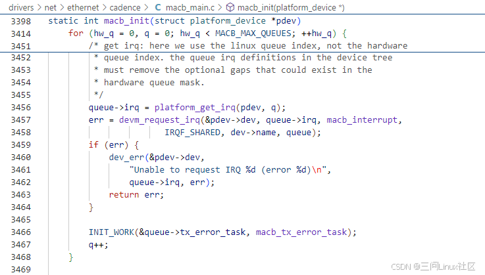485x275 pixels.
Task: Click the platform_get_irq function call
Action: coord(195,108)
